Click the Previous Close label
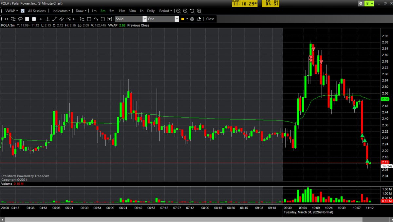This screenshot has height=222, width=393. click(138, 25)
